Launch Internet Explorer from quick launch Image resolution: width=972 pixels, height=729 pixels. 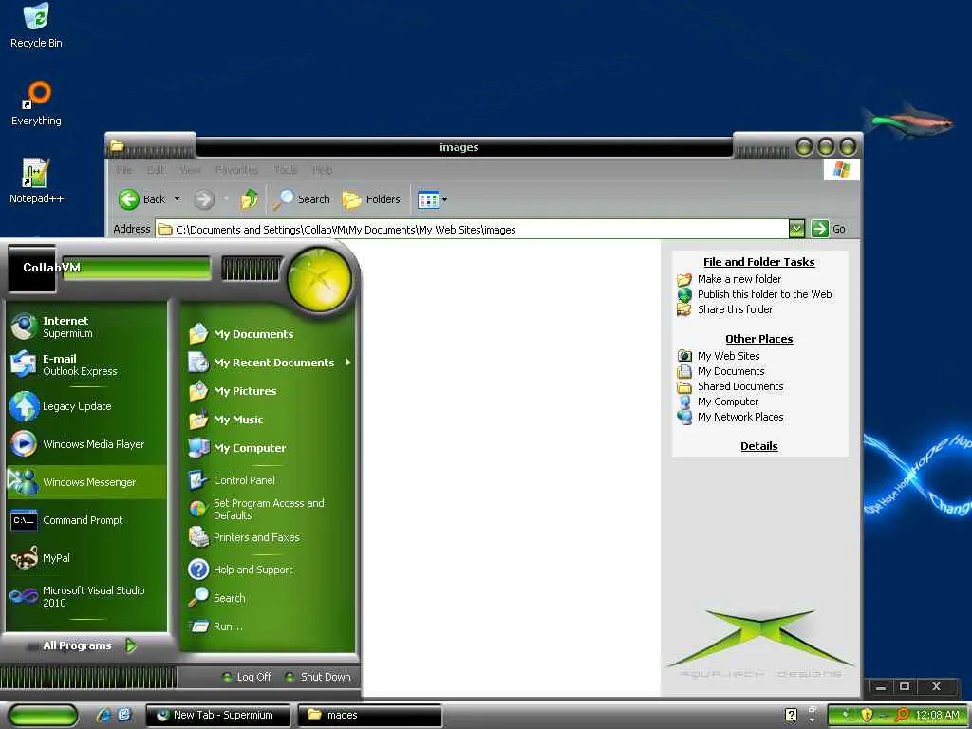point(103,715)
